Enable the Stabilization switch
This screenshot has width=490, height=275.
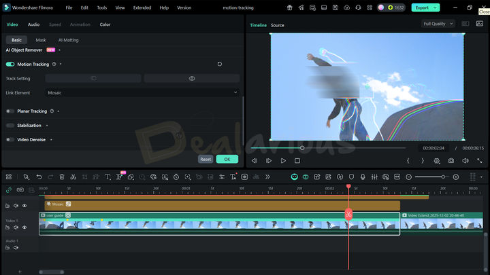point(10,126)
